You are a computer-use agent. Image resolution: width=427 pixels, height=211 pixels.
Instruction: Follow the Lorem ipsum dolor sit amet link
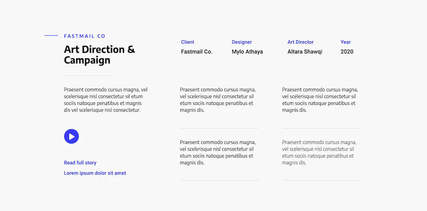[95, 173]
